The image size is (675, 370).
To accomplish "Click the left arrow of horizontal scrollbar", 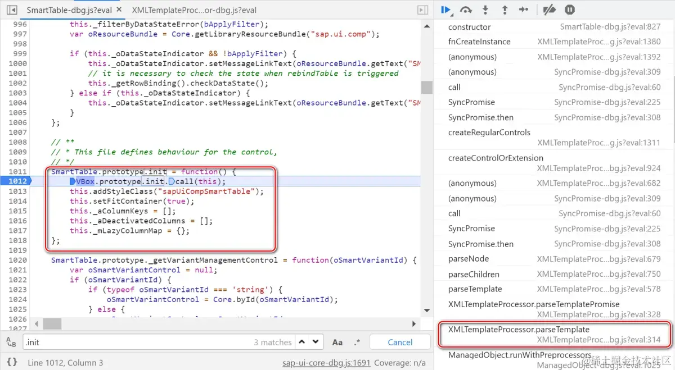I will [37, 324].
